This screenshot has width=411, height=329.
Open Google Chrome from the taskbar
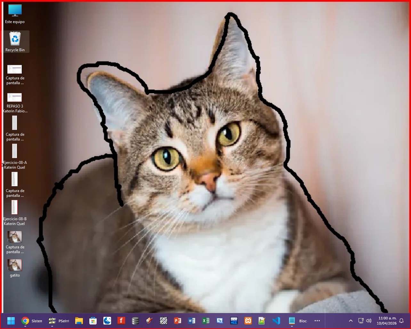(25, 321)
